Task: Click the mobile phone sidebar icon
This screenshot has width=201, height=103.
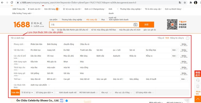Action: (x=198, y=86)
